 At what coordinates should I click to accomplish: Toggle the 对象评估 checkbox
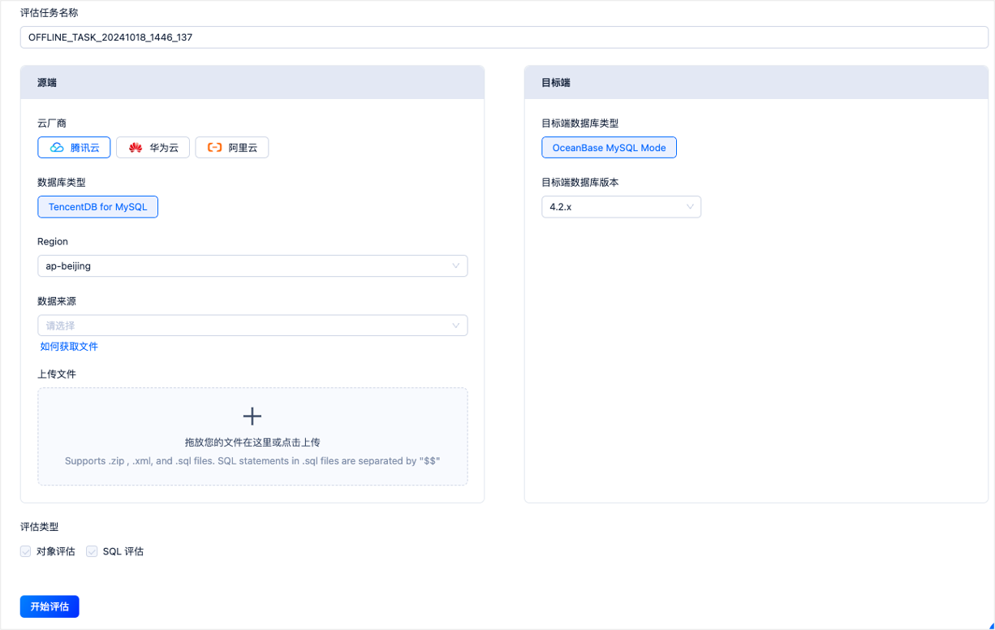[25, 551]
